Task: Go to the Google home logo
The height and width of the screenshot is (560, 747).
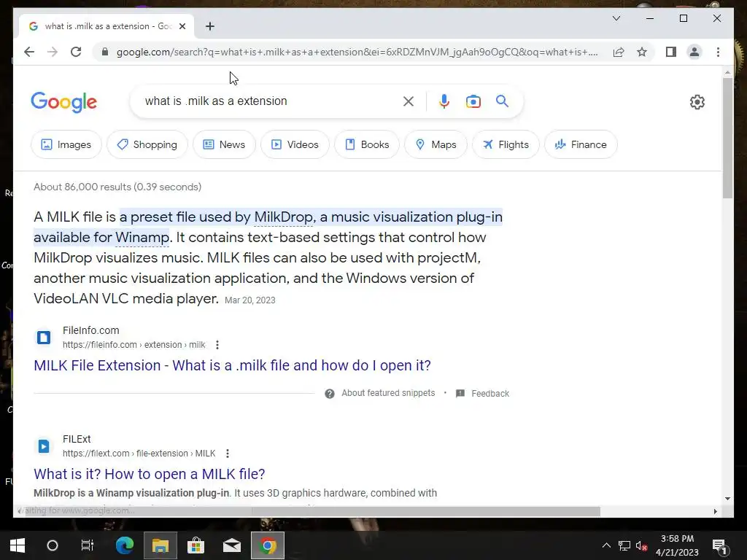Action: pos(64,102)
